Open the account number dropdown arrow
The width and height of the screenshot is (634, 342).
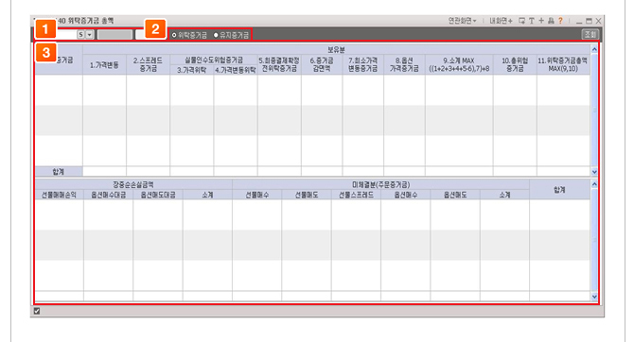89,35
